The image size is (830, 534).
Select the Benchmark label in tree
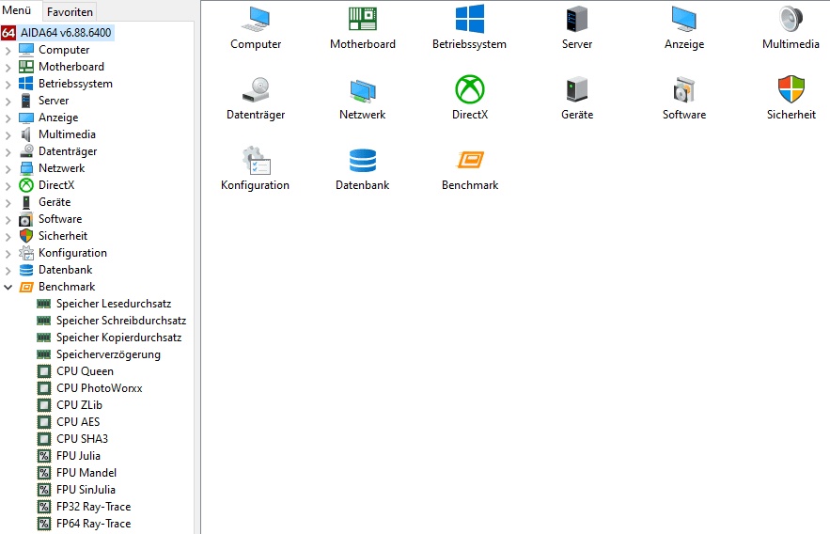(x=67, y=287)
